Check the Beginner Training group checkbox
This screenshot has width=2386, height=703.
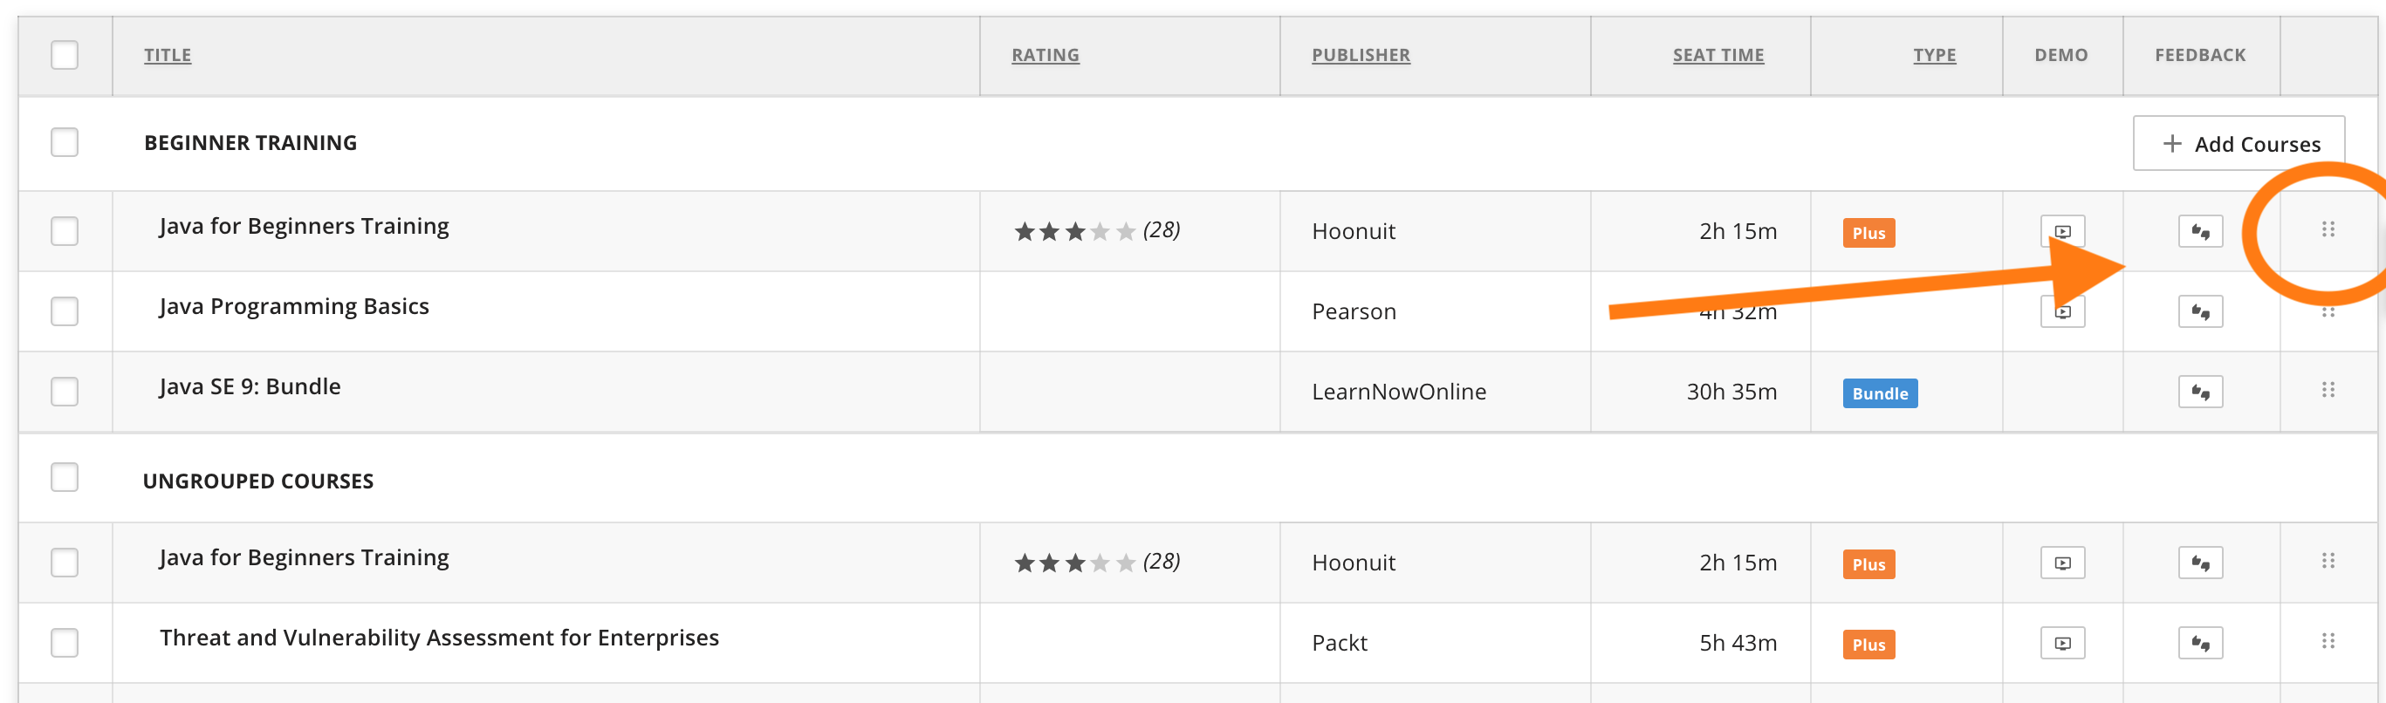coord(65,143)
